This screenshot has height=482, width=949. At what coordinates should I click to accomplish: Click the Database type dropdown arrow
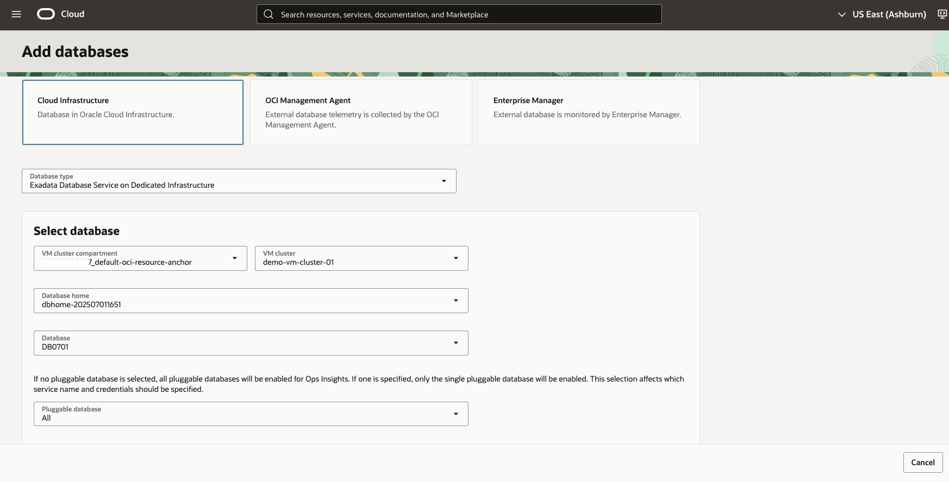(x=444, y=181)
